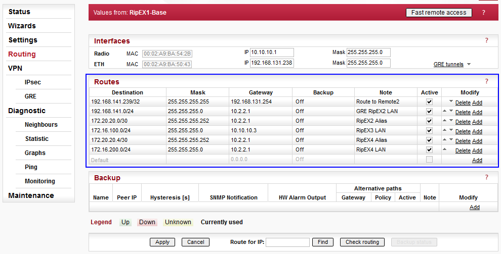Delete the Route to Remote2 route

(463, 103)
